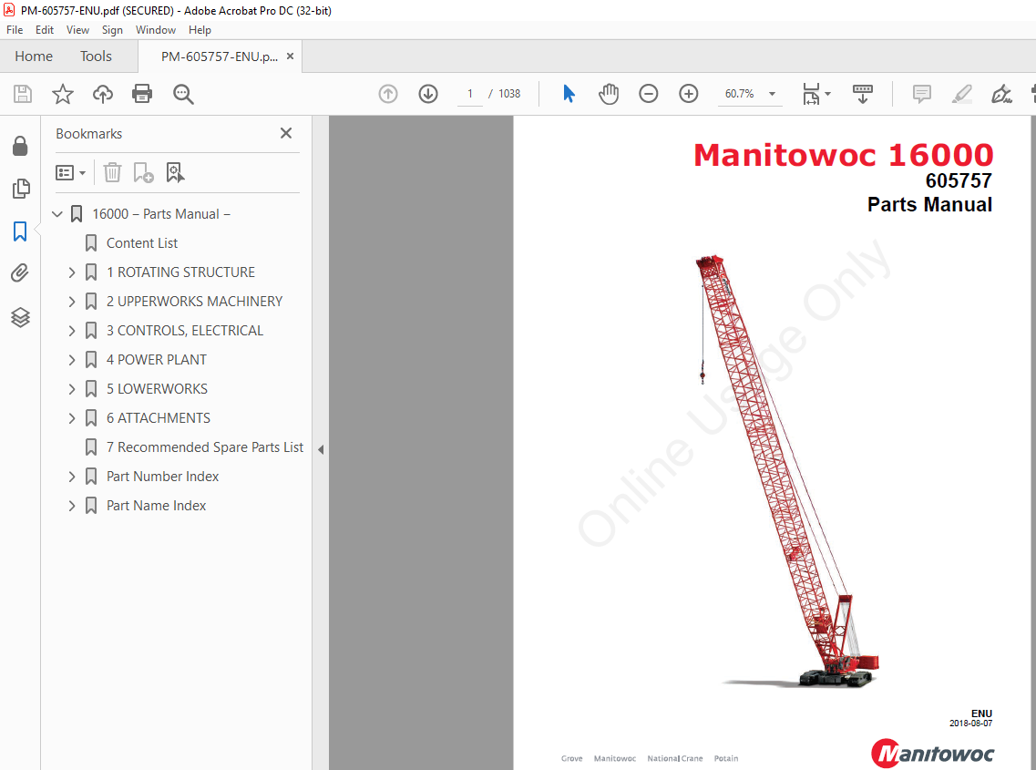Delete selected bookmark trash icon
1036x770 pixels.
112,172
